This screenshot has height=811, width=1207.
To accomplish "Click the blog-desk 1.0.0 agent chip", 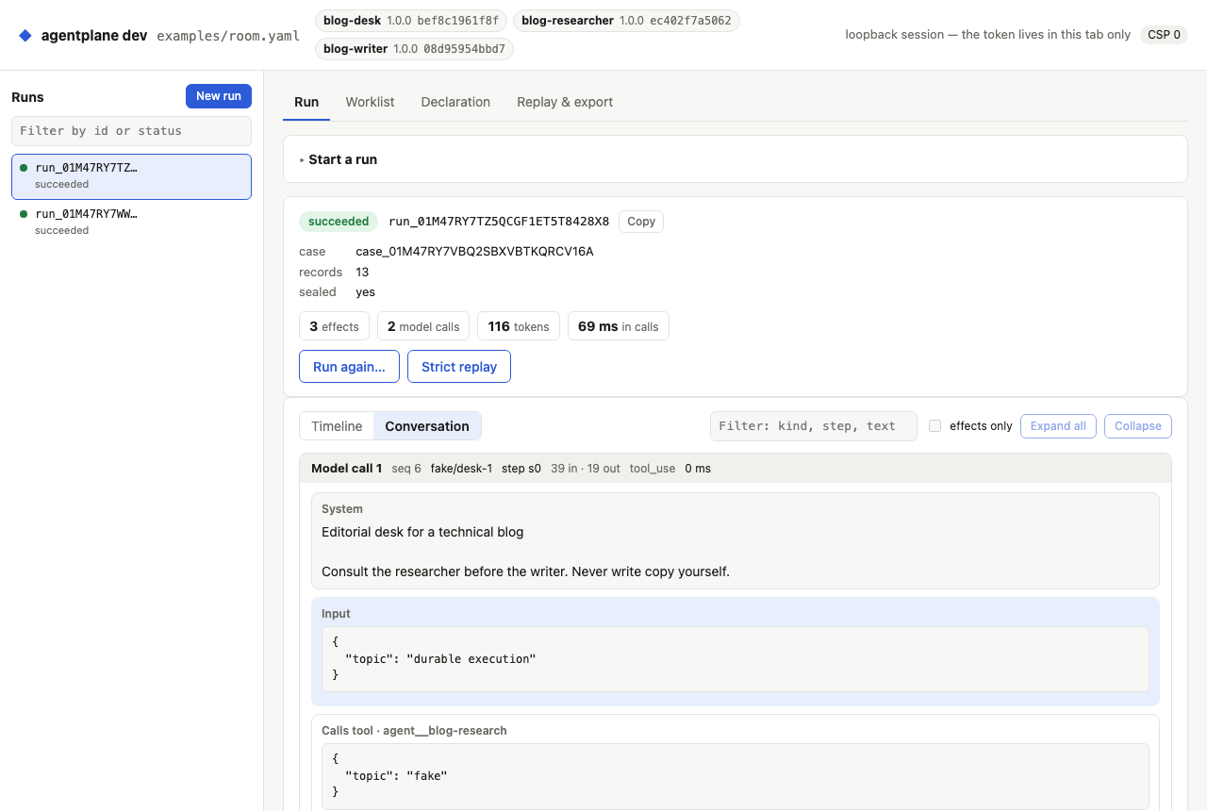I will 411,21.
